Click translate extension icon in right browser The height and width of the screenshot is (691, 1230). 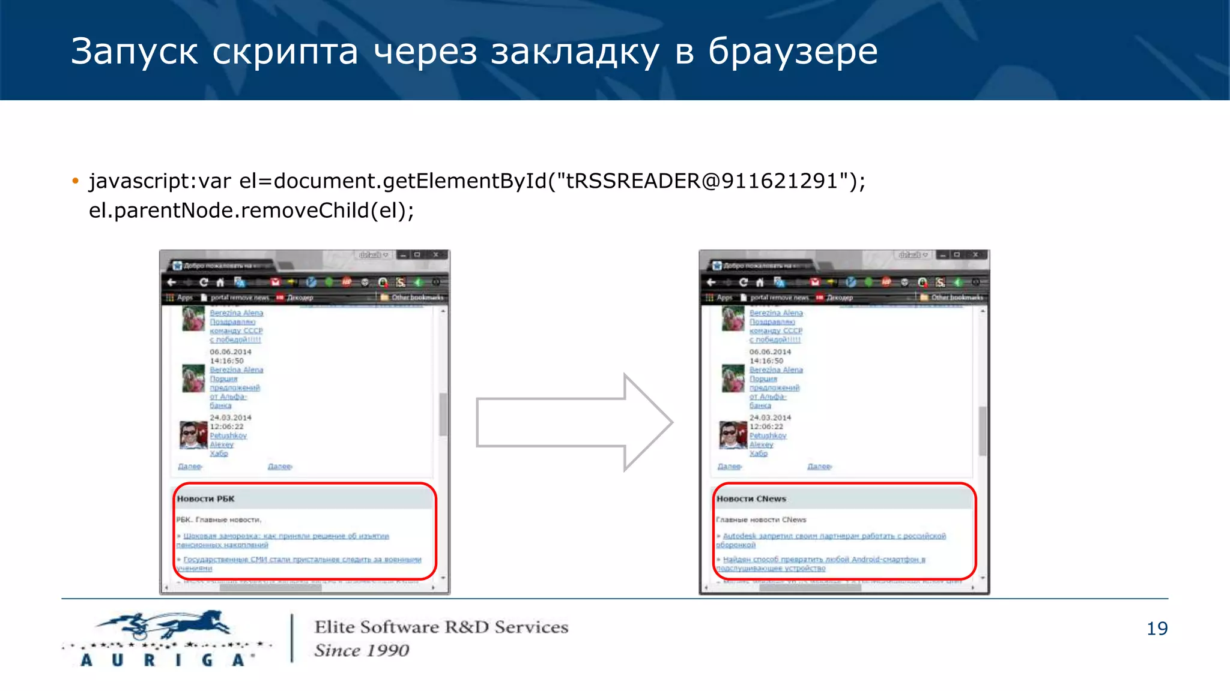pyautogui.click(x=780, y=282)
